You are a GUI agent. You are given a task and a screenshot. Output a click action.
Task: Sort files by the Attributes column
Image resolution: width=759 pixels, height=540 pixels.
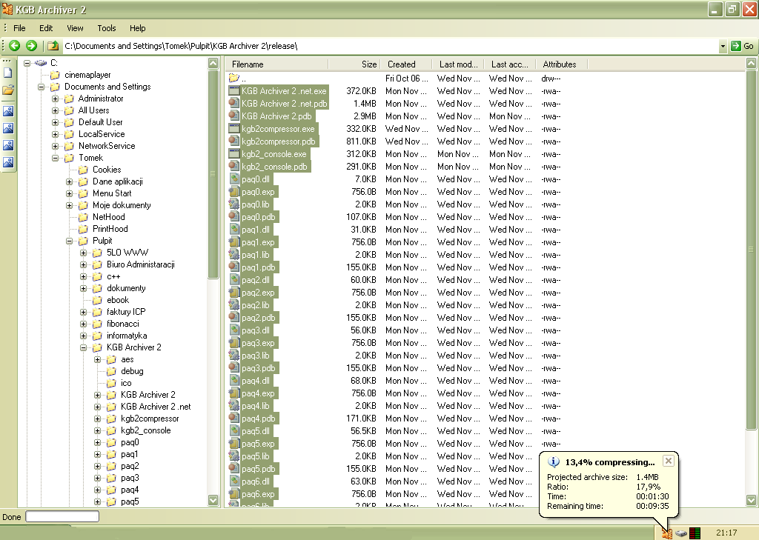[562, 64]
